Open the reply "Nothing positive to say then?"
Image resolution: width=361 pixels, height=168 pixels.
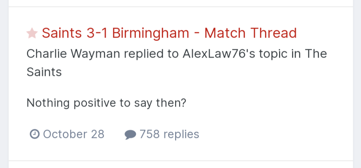[x=106, y=103]
